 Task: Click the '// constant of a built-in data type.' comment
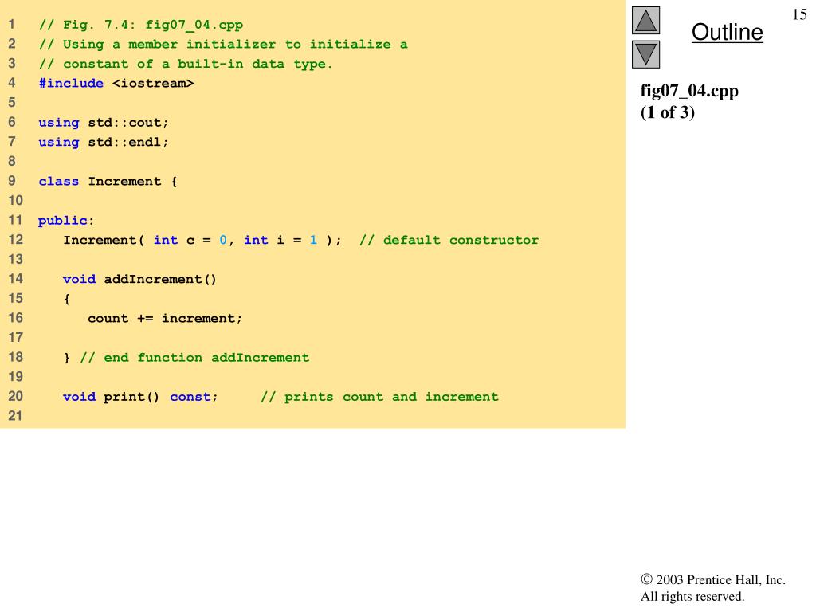(x=185, y=64)
